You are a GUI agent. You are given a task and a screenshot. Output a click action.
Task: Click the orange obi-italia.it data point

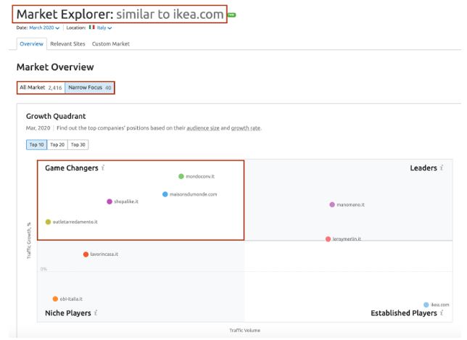55,299
